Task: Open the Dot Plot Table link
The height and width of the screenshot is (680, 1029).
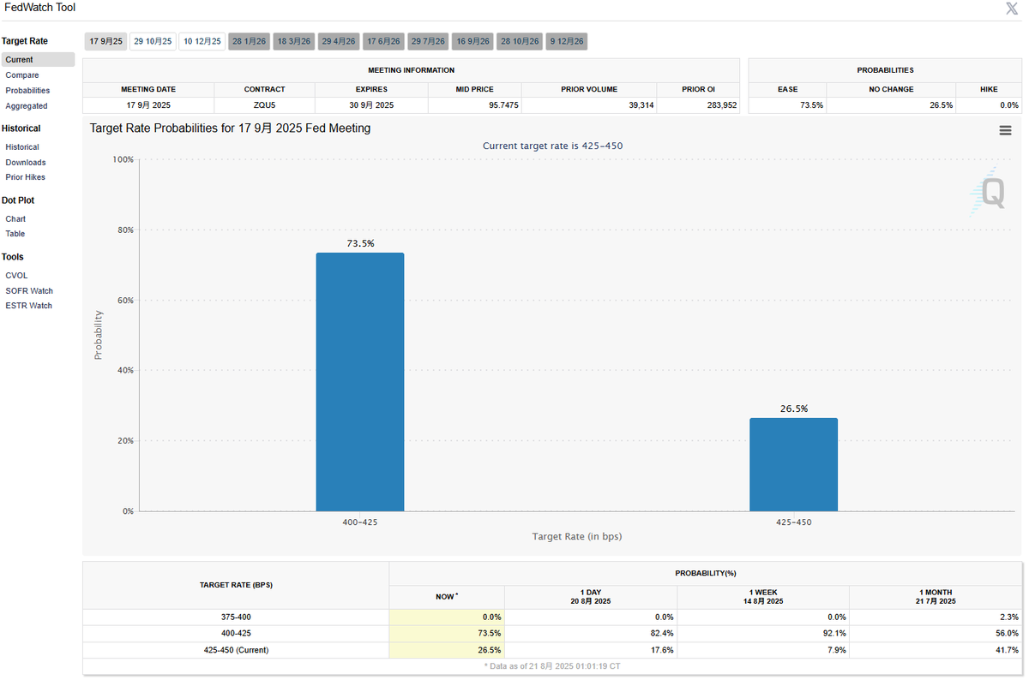Action: [15, 234]
